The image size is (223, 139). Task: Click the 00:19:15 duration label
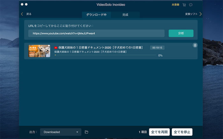click(157, 48)
